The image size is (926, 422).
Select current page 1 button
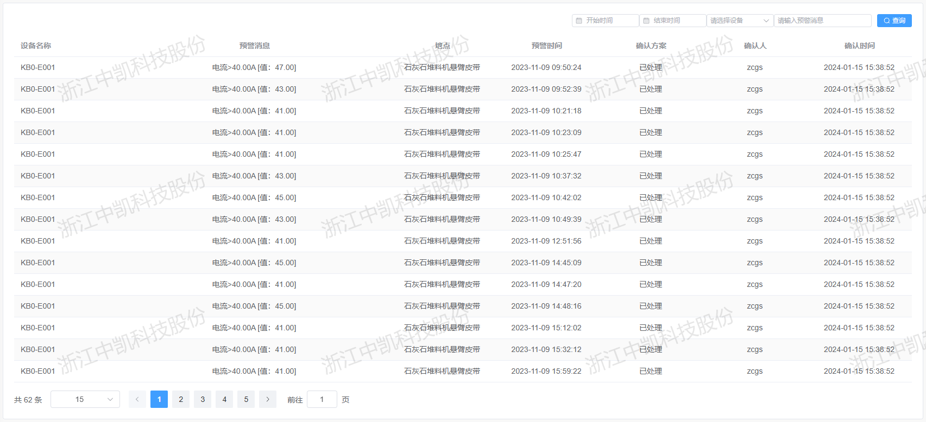coord(159,399)
